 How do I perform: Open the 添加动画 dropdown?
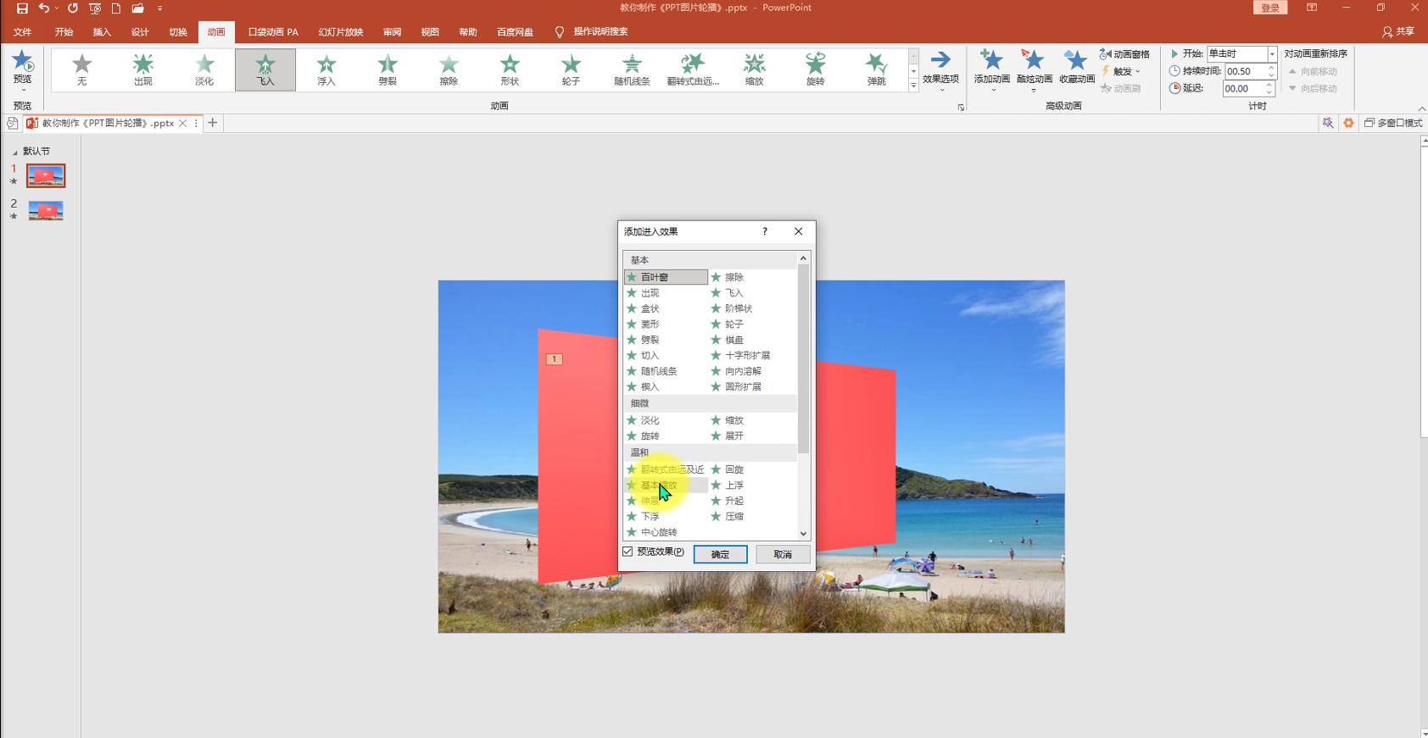pyautogui.click(x=991, y=69)
